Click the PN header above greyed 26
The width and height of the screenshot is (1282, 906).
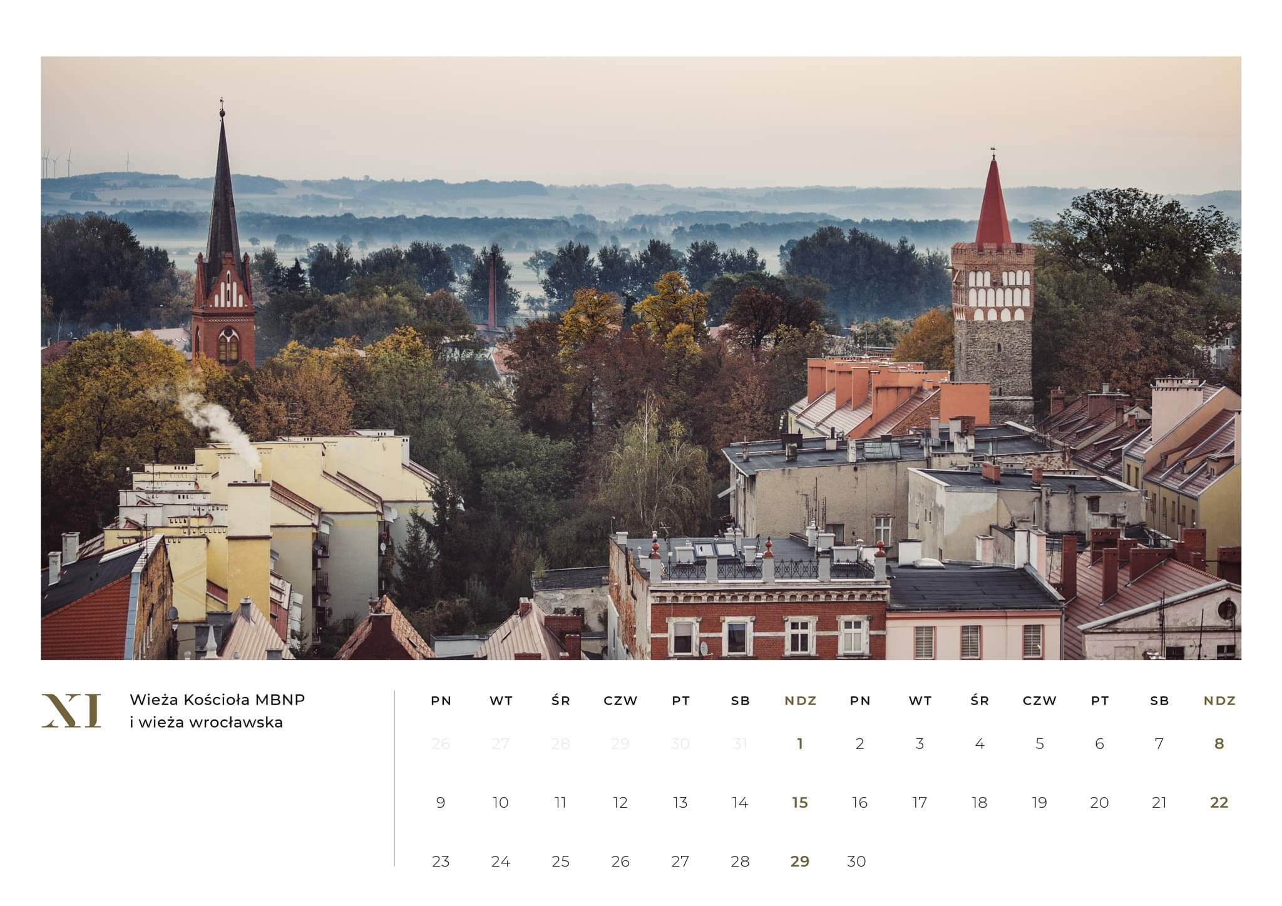[x=441, y=701]
